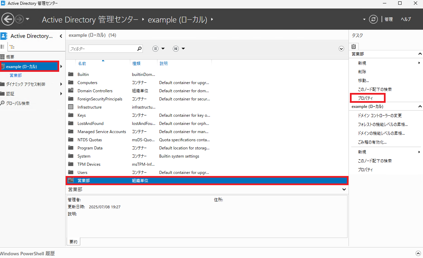
Task: Switch to list view in navigation pane
Action: point(2,47)
